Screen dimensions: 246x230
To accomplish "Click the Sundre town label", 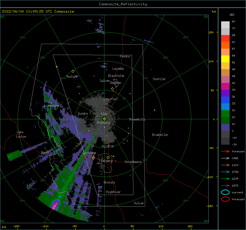I will point(83,113).
